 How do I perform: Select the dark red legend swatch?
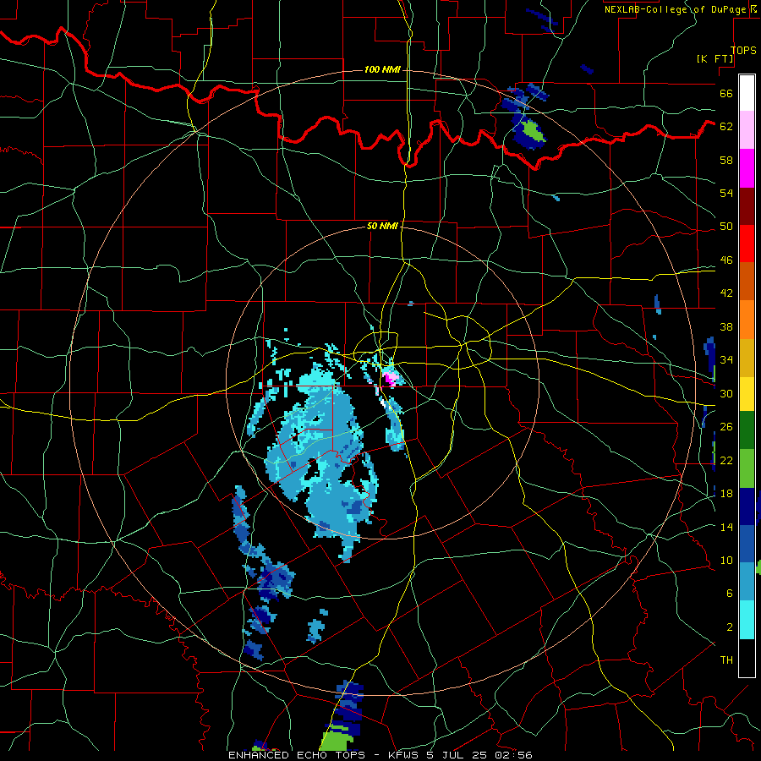pyautogui.click(x=747, y=205)
